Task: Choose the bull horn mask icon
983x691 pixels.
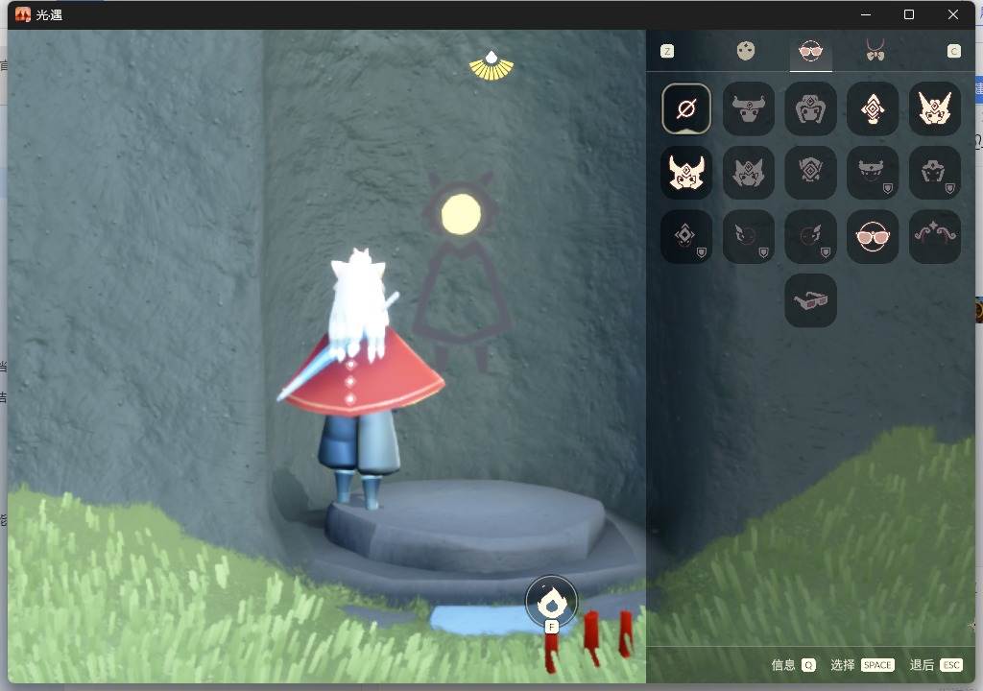Action: [x=749, y=108]
